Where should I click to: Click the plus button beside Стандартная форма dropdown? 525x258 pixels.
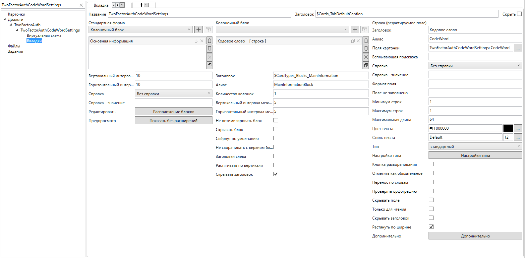click(198, 30)
